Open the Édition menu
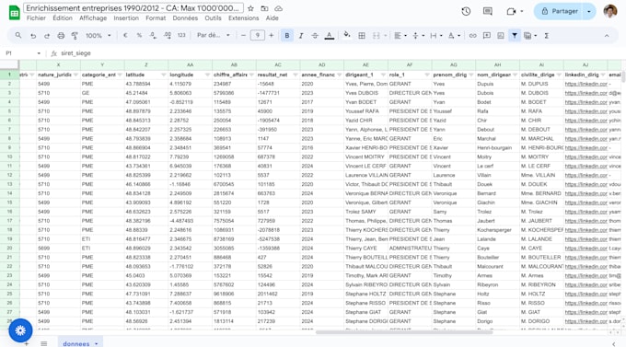 (63, 18)
